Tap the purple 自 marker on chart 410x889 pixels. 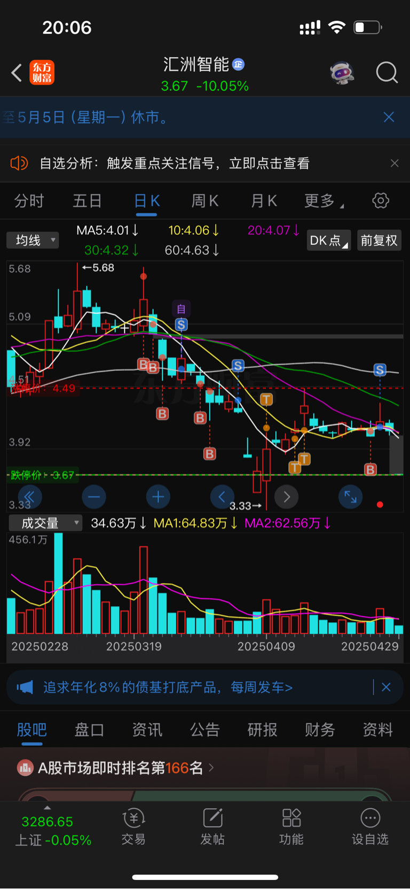[x=181, y=308]
